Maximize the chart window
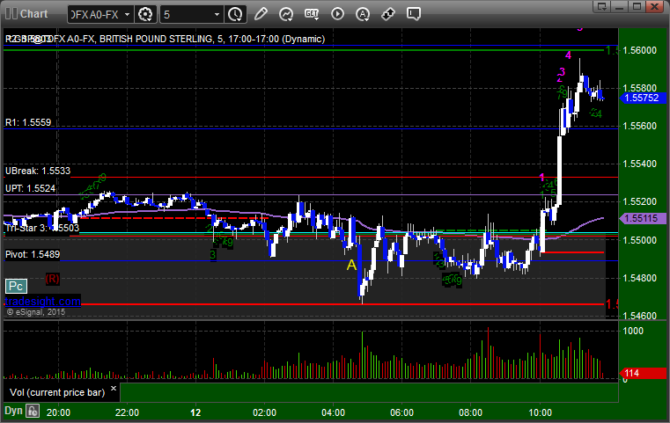This screenshot has height=423, width=670. 637,6
